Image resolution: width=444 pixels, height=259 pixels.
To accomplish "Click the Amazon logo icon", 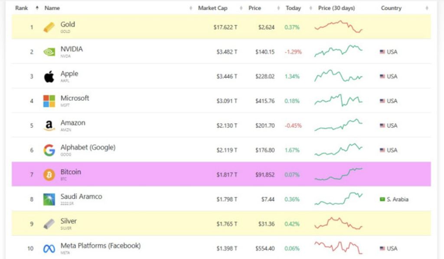I will [49, 126].
